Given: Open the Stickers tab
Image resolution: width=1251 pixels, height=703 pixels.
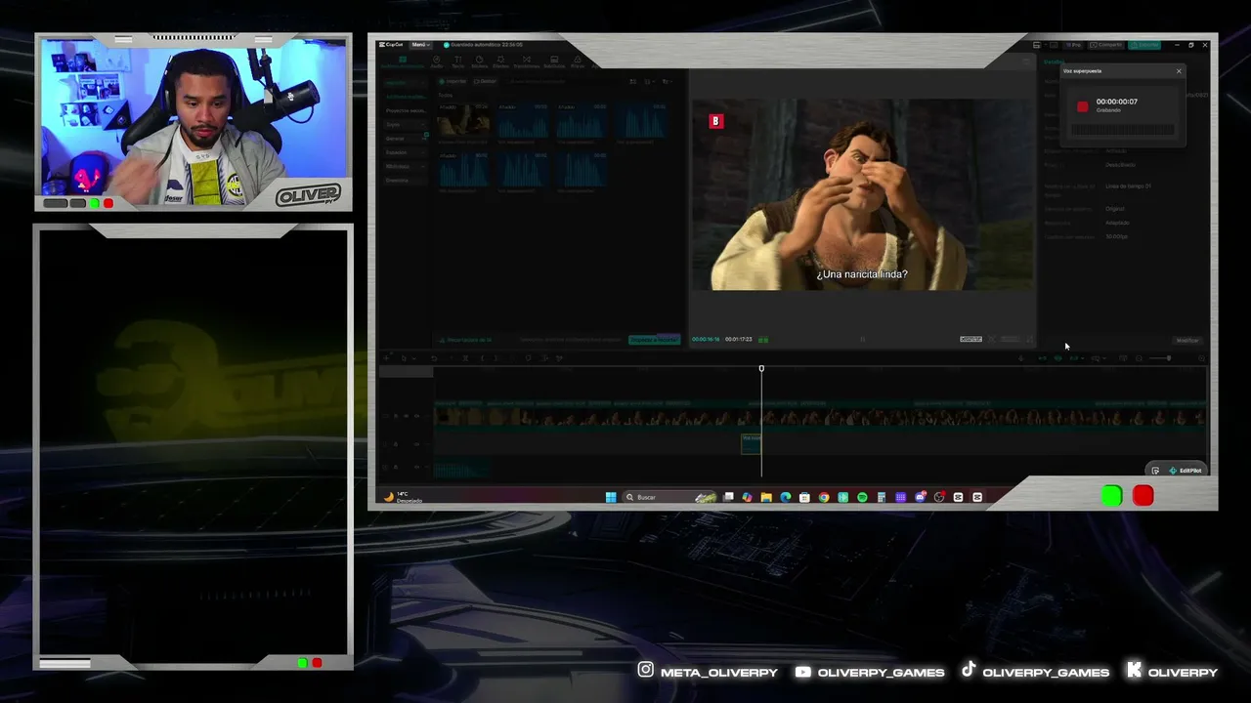Looking at the screenshot, I should click(479, 62).
